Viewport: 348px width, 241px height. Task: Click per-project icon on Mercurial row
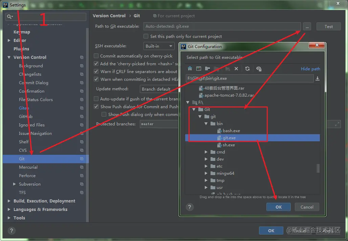point(82,167)
